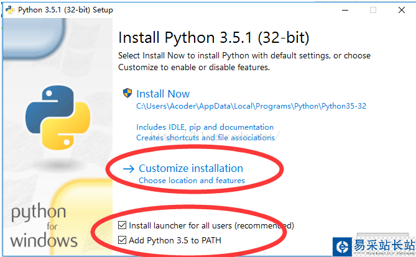
Task: Uncheck Install launcher for all users checkbox
Action: [122, 225]
